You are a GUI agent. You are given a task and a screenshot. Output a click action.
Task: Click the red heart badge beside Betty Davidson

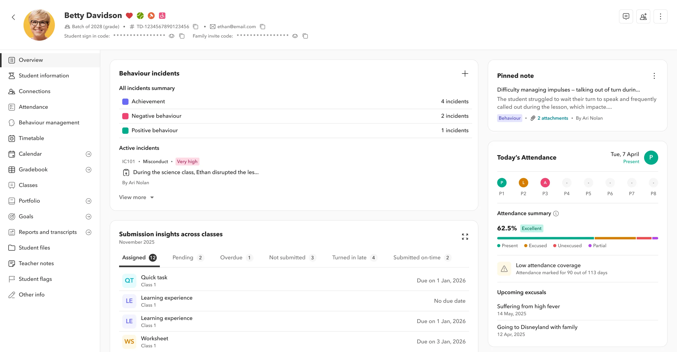(129, 15)
